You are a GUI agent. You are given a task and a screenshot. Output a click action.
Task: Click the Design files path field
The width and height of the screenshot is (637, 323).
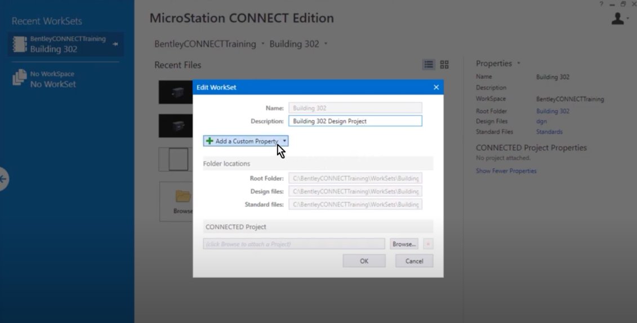coord(355,191)
